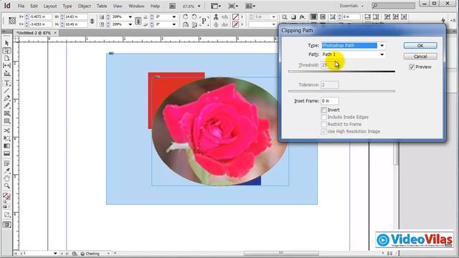Click Cancel in Clipping Path dialog
The height and width of the screenshot is (258, 459).
coord(420,57)
